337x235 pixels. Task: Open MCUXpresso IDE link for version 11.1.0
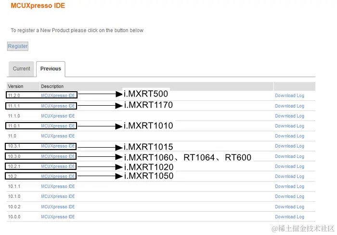click(x=58, y=116)
